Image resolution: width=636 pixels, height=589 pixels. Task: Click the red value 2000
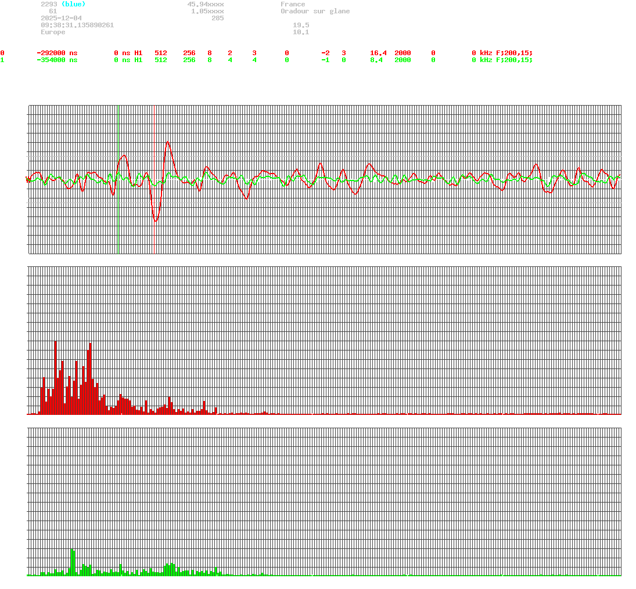[x=403, y=53]
